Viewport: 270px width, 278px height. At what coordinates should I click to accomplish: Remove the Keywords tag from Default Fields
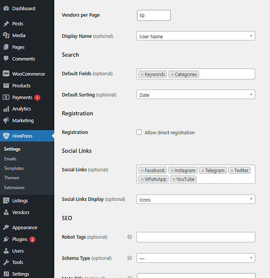142,75
